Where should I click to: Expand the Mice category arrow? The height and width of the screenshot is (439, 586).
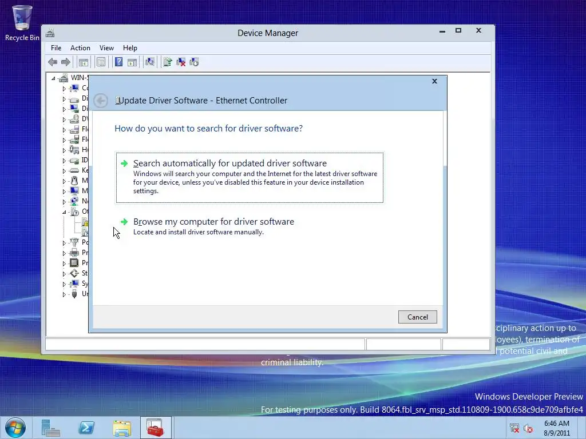tap(64, 181)
